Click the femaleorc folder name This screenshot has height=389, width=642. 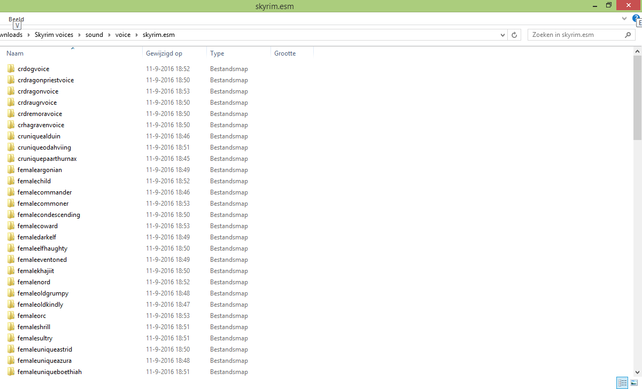point(32,316)
